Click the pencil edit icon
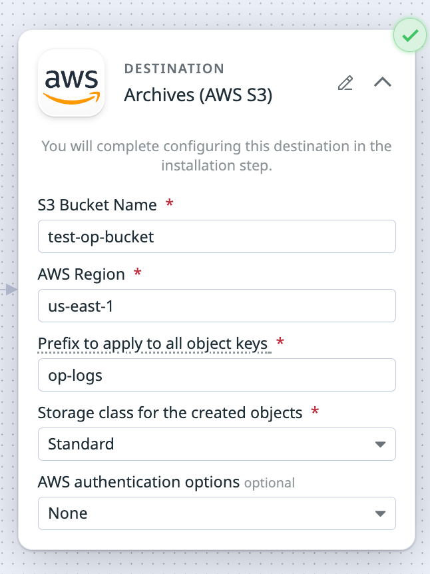This screenshot has height=574, width=430. click(345, 83)
